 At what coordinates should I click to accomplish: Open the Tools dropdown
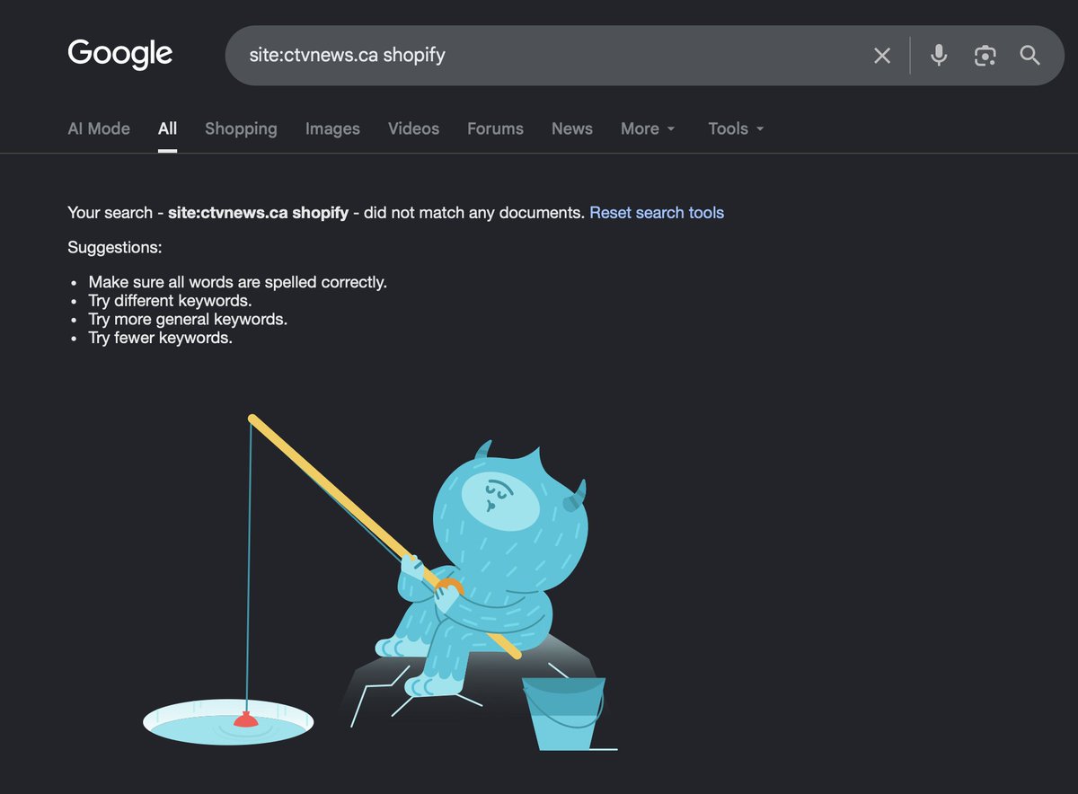(x=736, y=128)
